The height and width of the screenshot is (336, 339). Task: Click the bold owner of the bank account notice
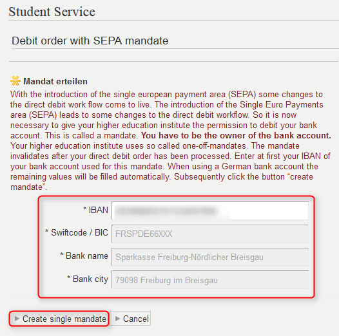[236, 136]
